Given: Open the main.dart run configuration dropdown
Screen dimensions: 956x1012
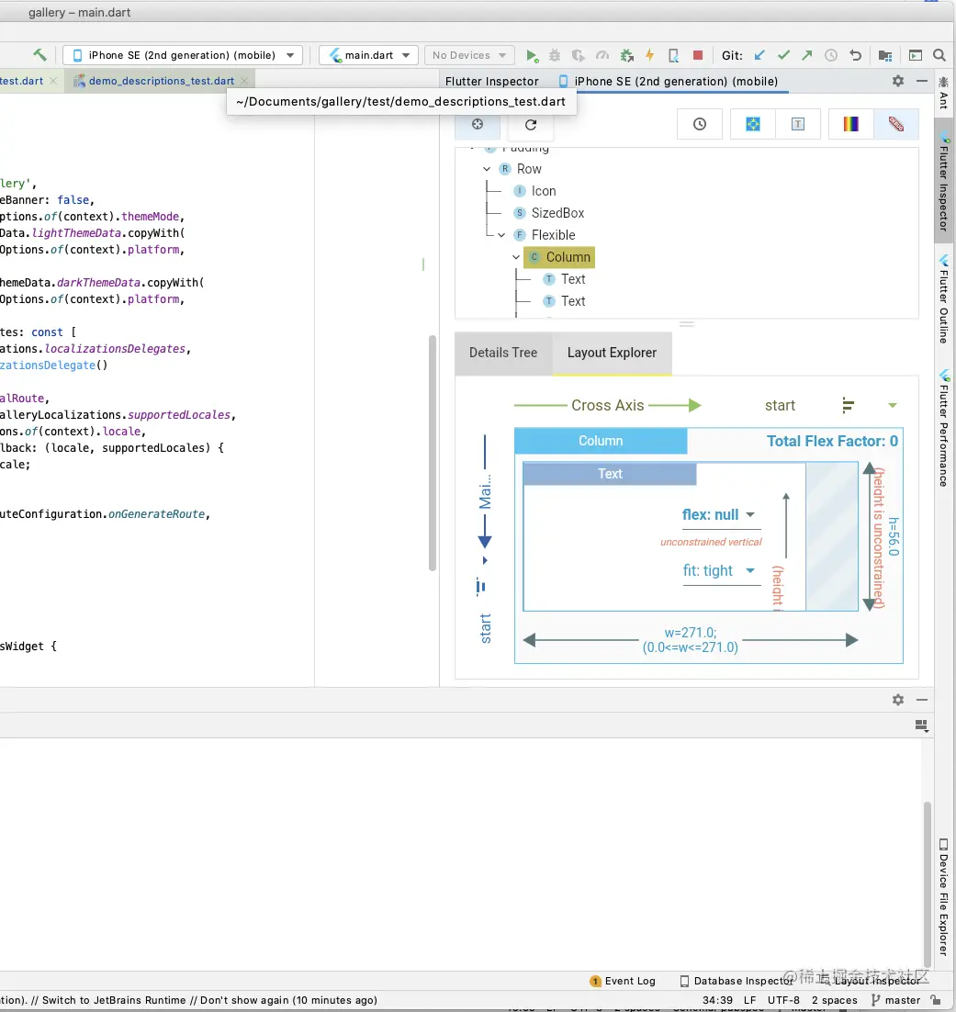Looking at the screenshot, I should pos(368,55).
